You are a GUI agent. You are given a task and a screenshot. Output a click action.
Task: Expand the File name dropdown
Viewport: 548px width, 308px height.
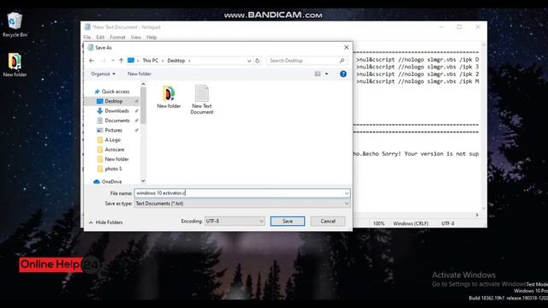click(346, 193)
